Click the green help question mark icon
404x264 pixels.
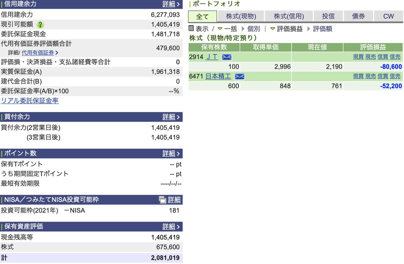coord(40,25)
